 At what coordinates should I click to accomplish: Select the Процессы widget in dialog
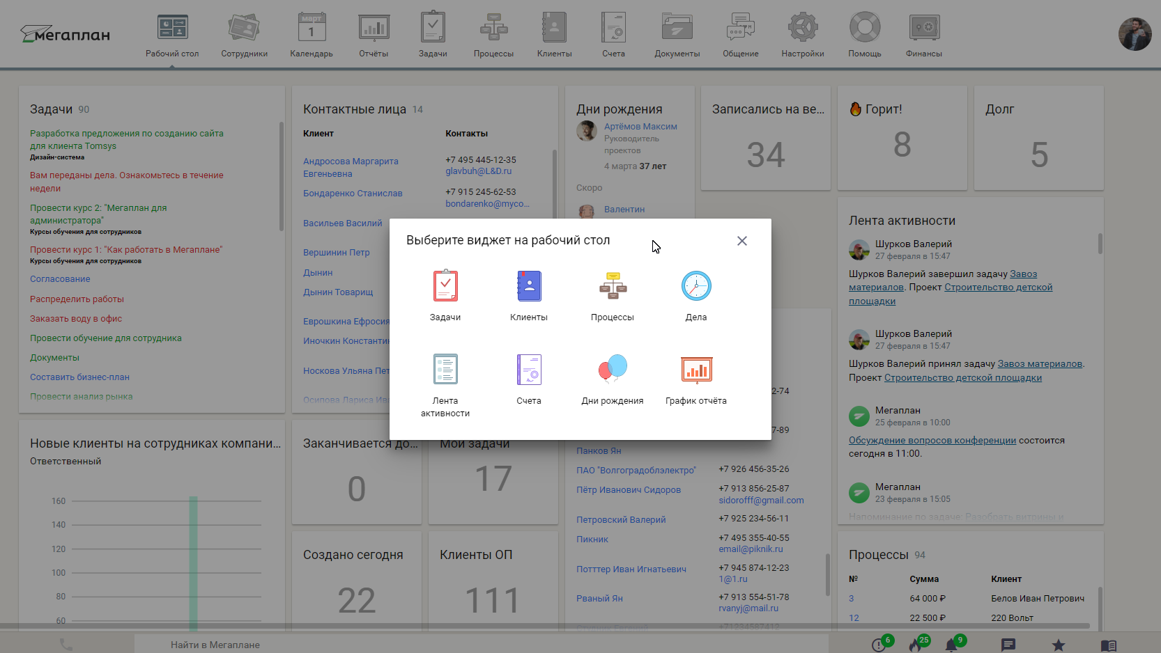(x=613, y=286)
